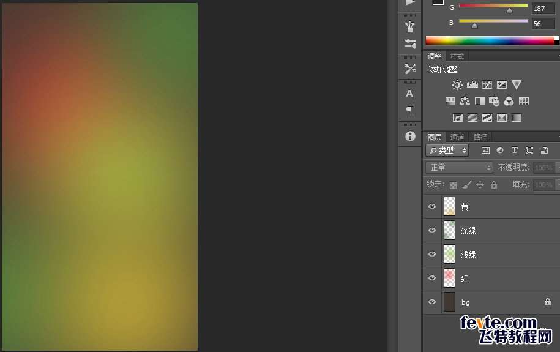The height and width of the screenshot is (352, 560).
Task: Click the gradient canvas image
Action: pos(100,177)
